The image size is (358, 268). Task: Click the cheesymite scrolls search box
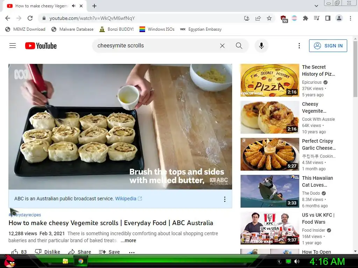[x=155, y=46]
